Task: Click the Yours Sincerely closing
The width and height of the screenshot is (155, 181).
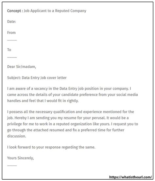Action: [x=21, y=158]
